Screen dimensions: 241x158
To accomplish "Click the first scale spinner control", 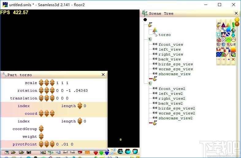I will (41, 83).
